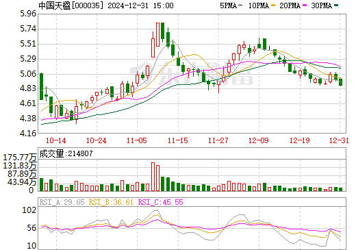The image size is (356, 250).
Task: Click the RSI_A:29.65 indicator label
Action: point(62,202)
